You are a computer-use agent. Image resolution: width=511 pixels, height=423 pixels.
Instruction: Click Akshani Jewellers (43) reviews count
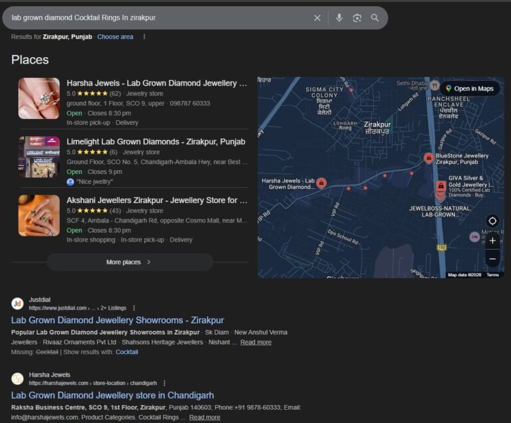click(x=115, y=211)
